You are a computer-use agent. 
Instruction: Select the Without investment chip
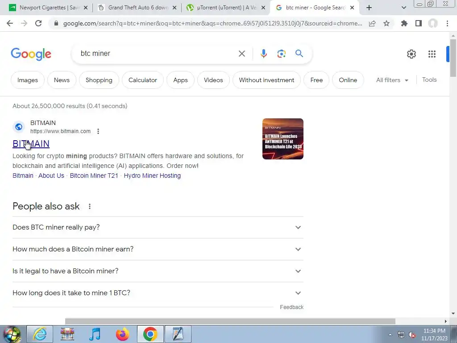pos(266,80)
